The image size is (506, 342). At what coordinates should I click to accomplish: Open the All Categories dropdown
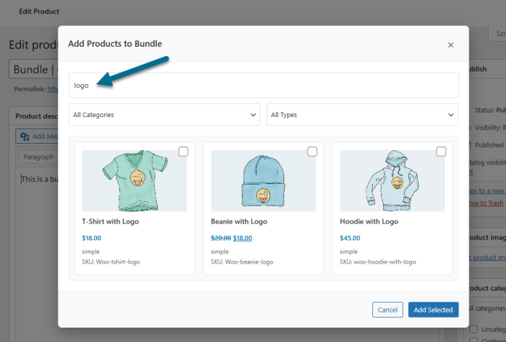(165, 114)
